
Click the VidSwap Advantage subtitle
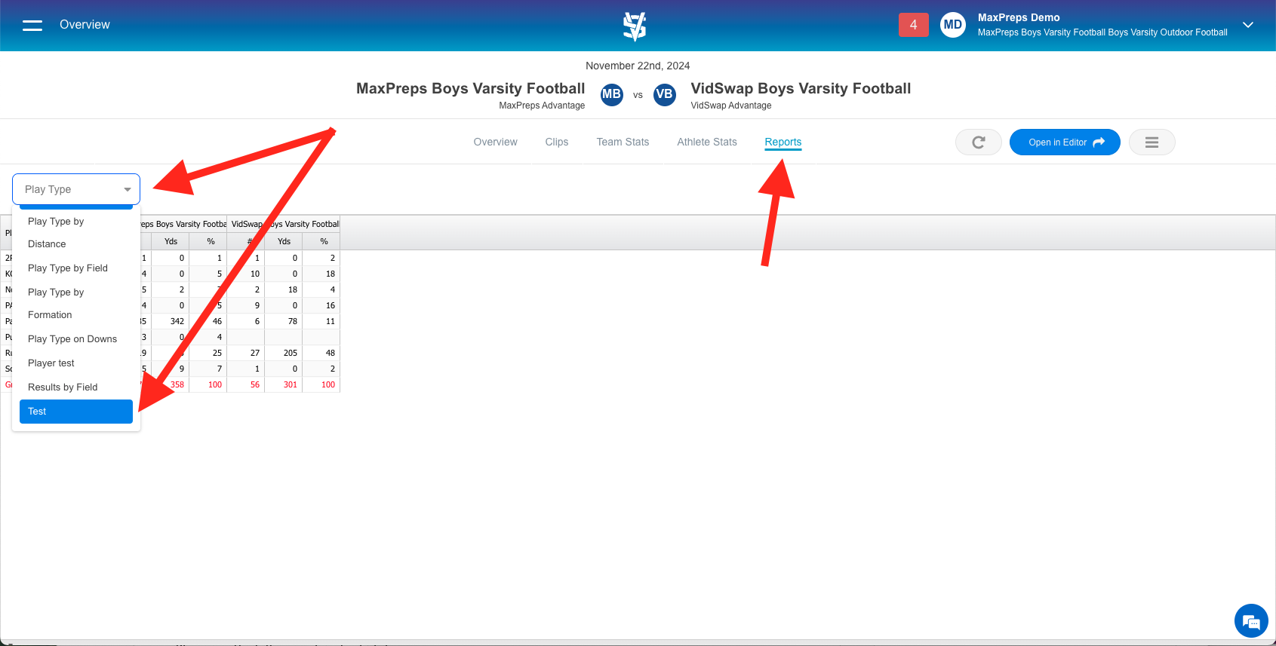click(731, 106)
